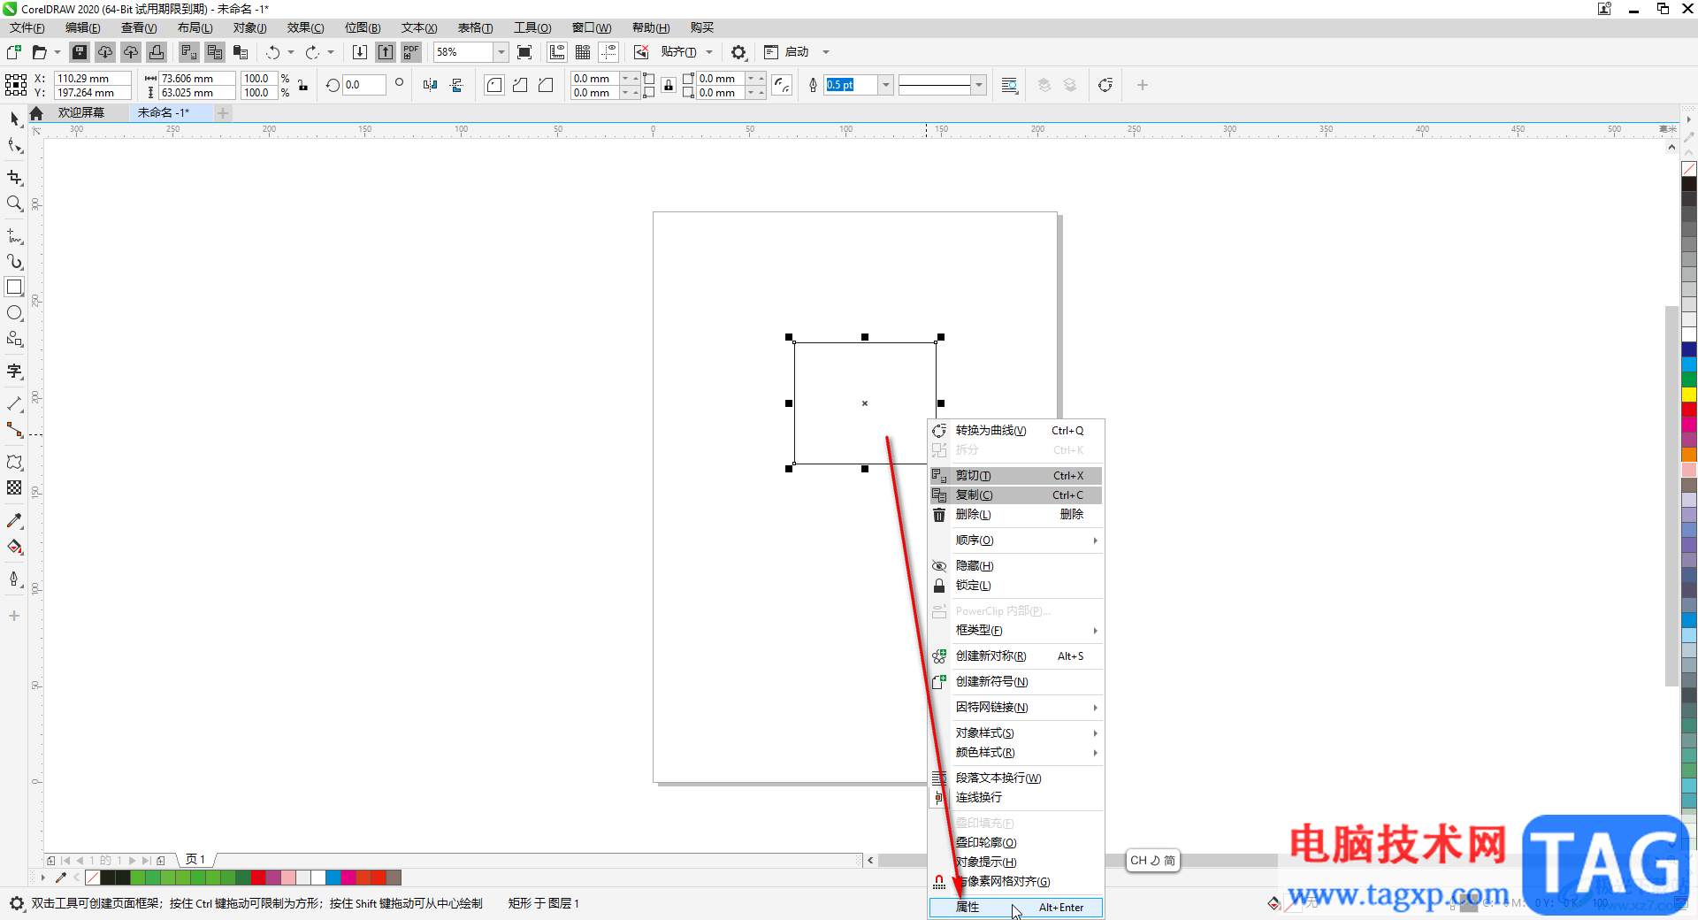1698x920 pixels.
Task: Click the Print icon
Action: (x=157, y=52)
